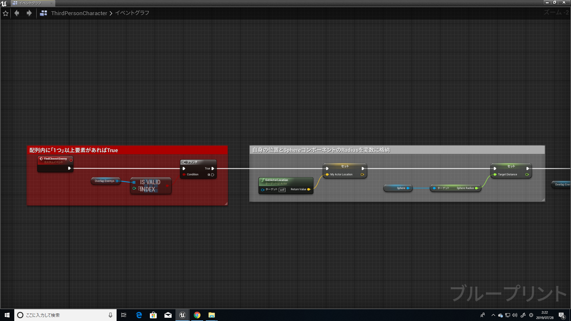Click exec output pin of FindClosestEnemy
Image resolution: width=571 pixels, height=321 pixels.
point(69,168)
